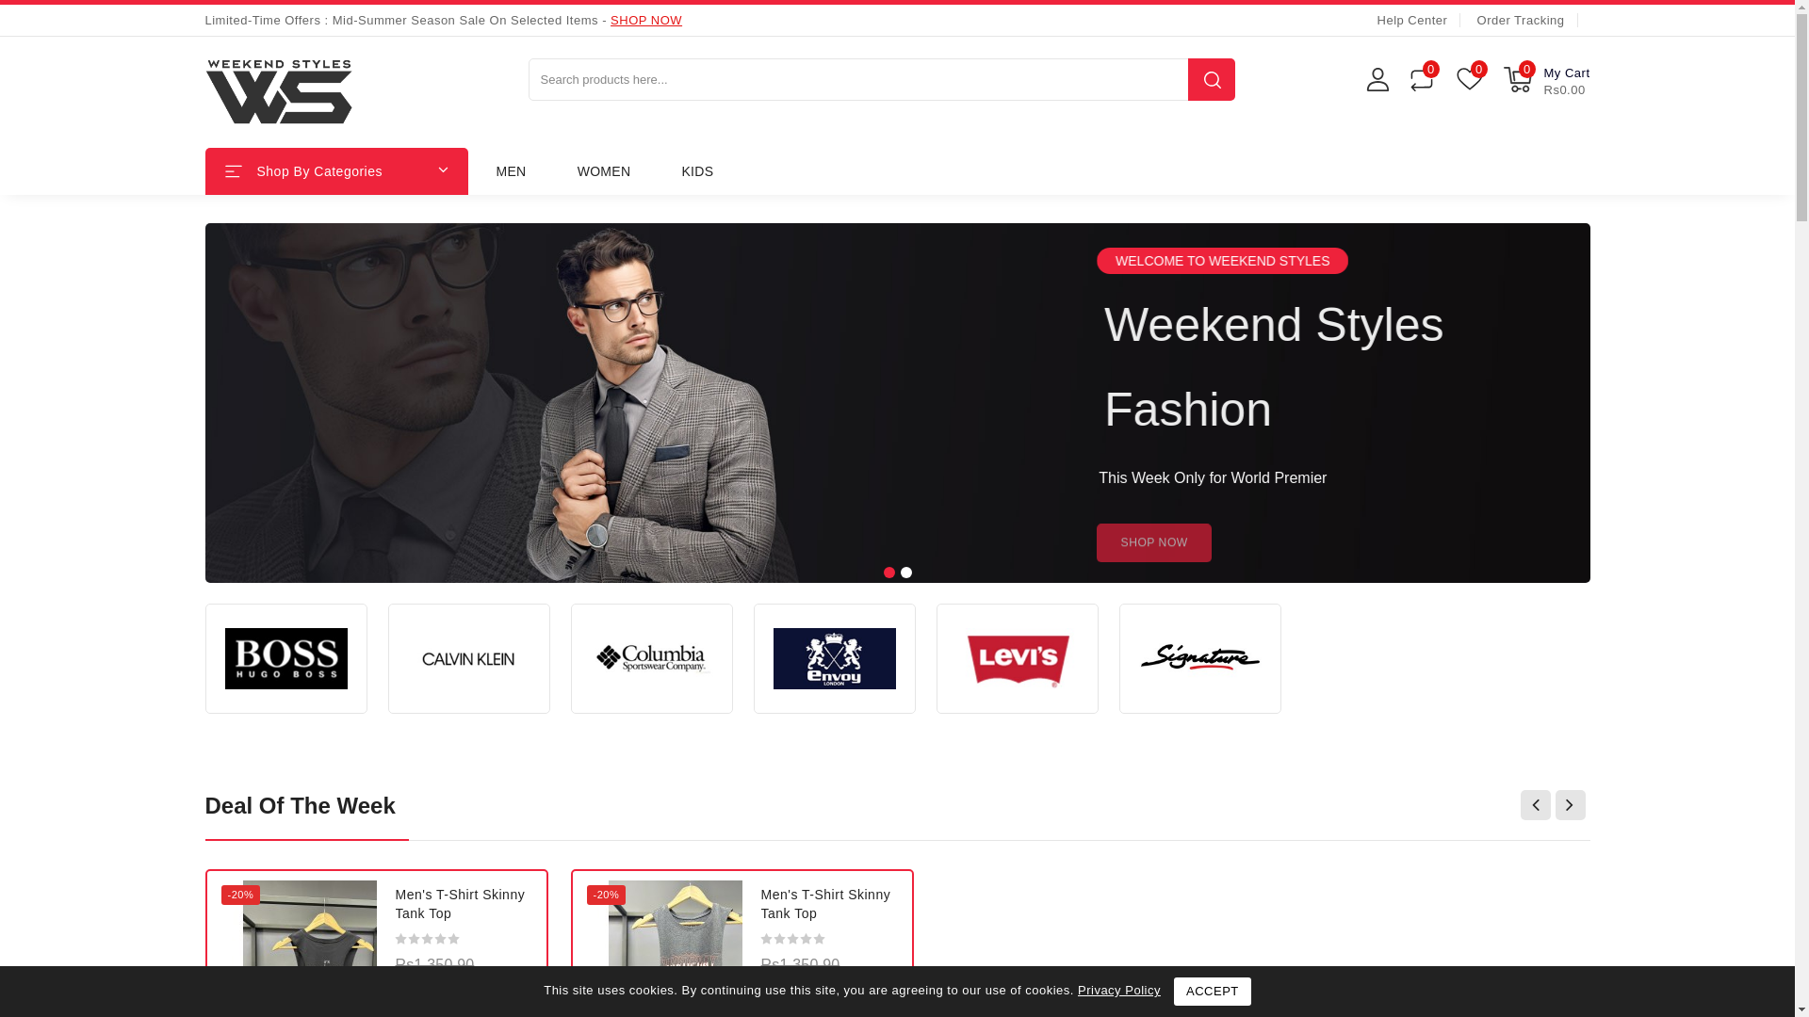Viewport: 1809px width, 1017px height.
Task: Open the Columbia Sportswear brand logo
Action: tap(652, 658)
